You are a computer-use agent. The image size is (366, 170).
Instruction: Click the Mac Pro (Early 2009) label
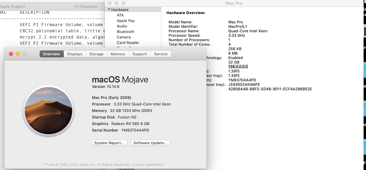(x=112, y=98)
